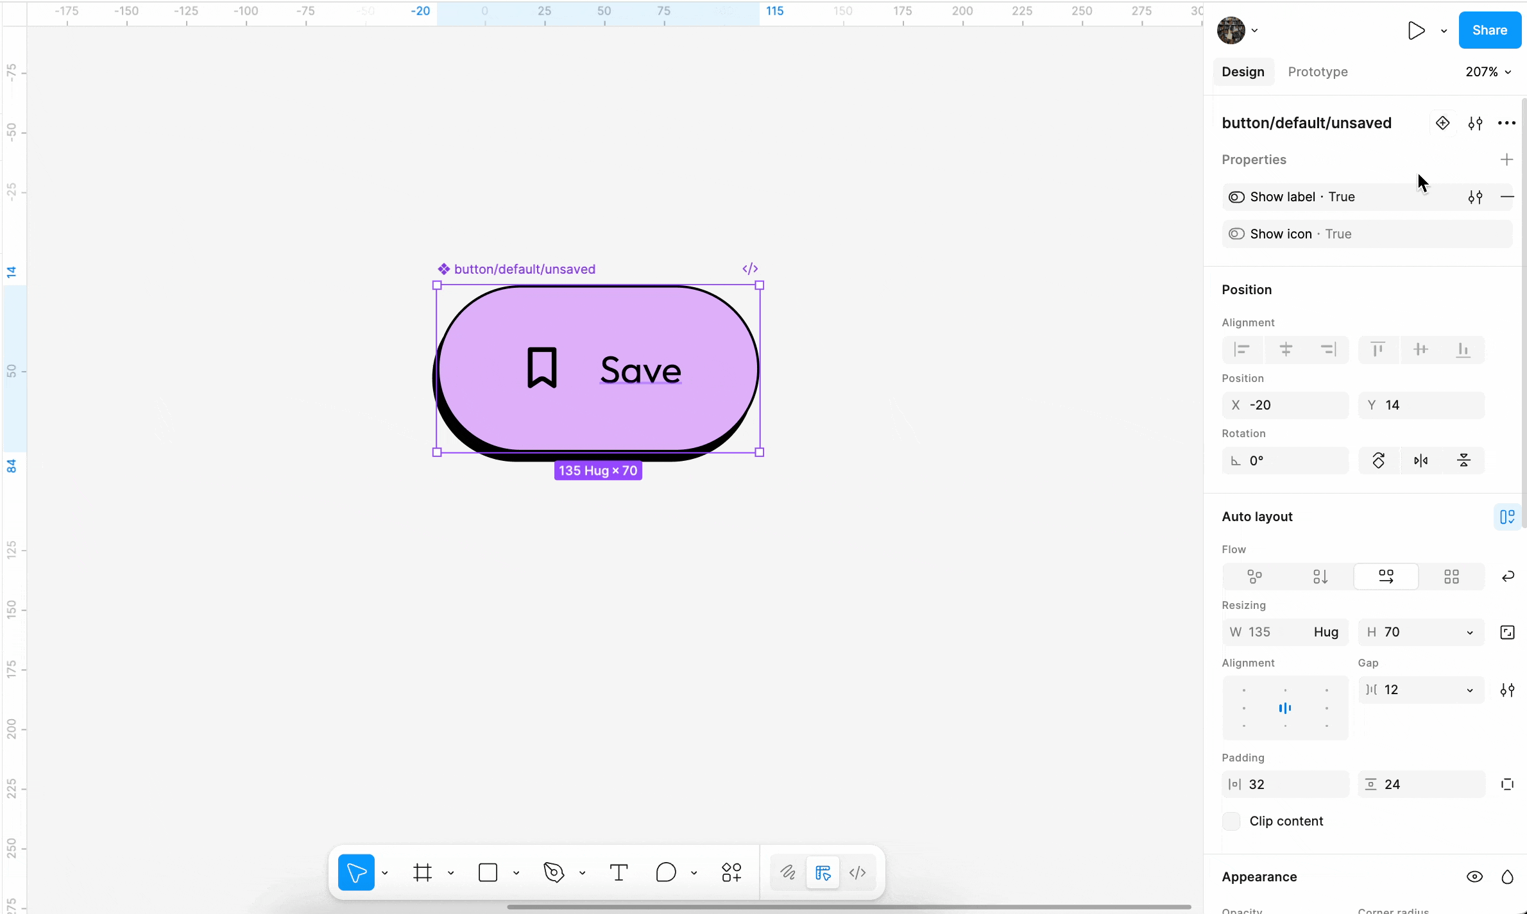This screenshot has width=1527, height=914.
Task: Enable the Clip content checkbox
Action: [x=1231, y=821]
